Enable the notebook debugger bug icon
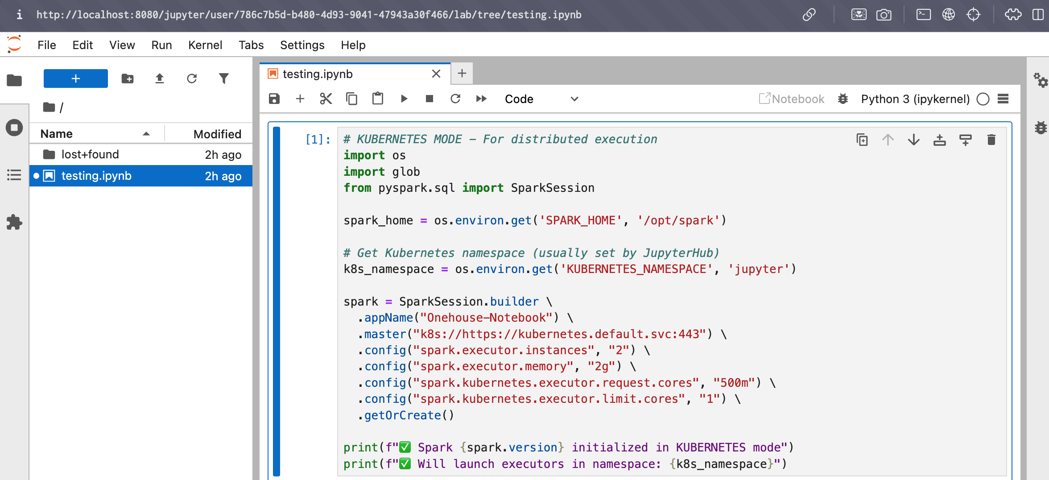The image size is (1049, 480). point(843,99)
